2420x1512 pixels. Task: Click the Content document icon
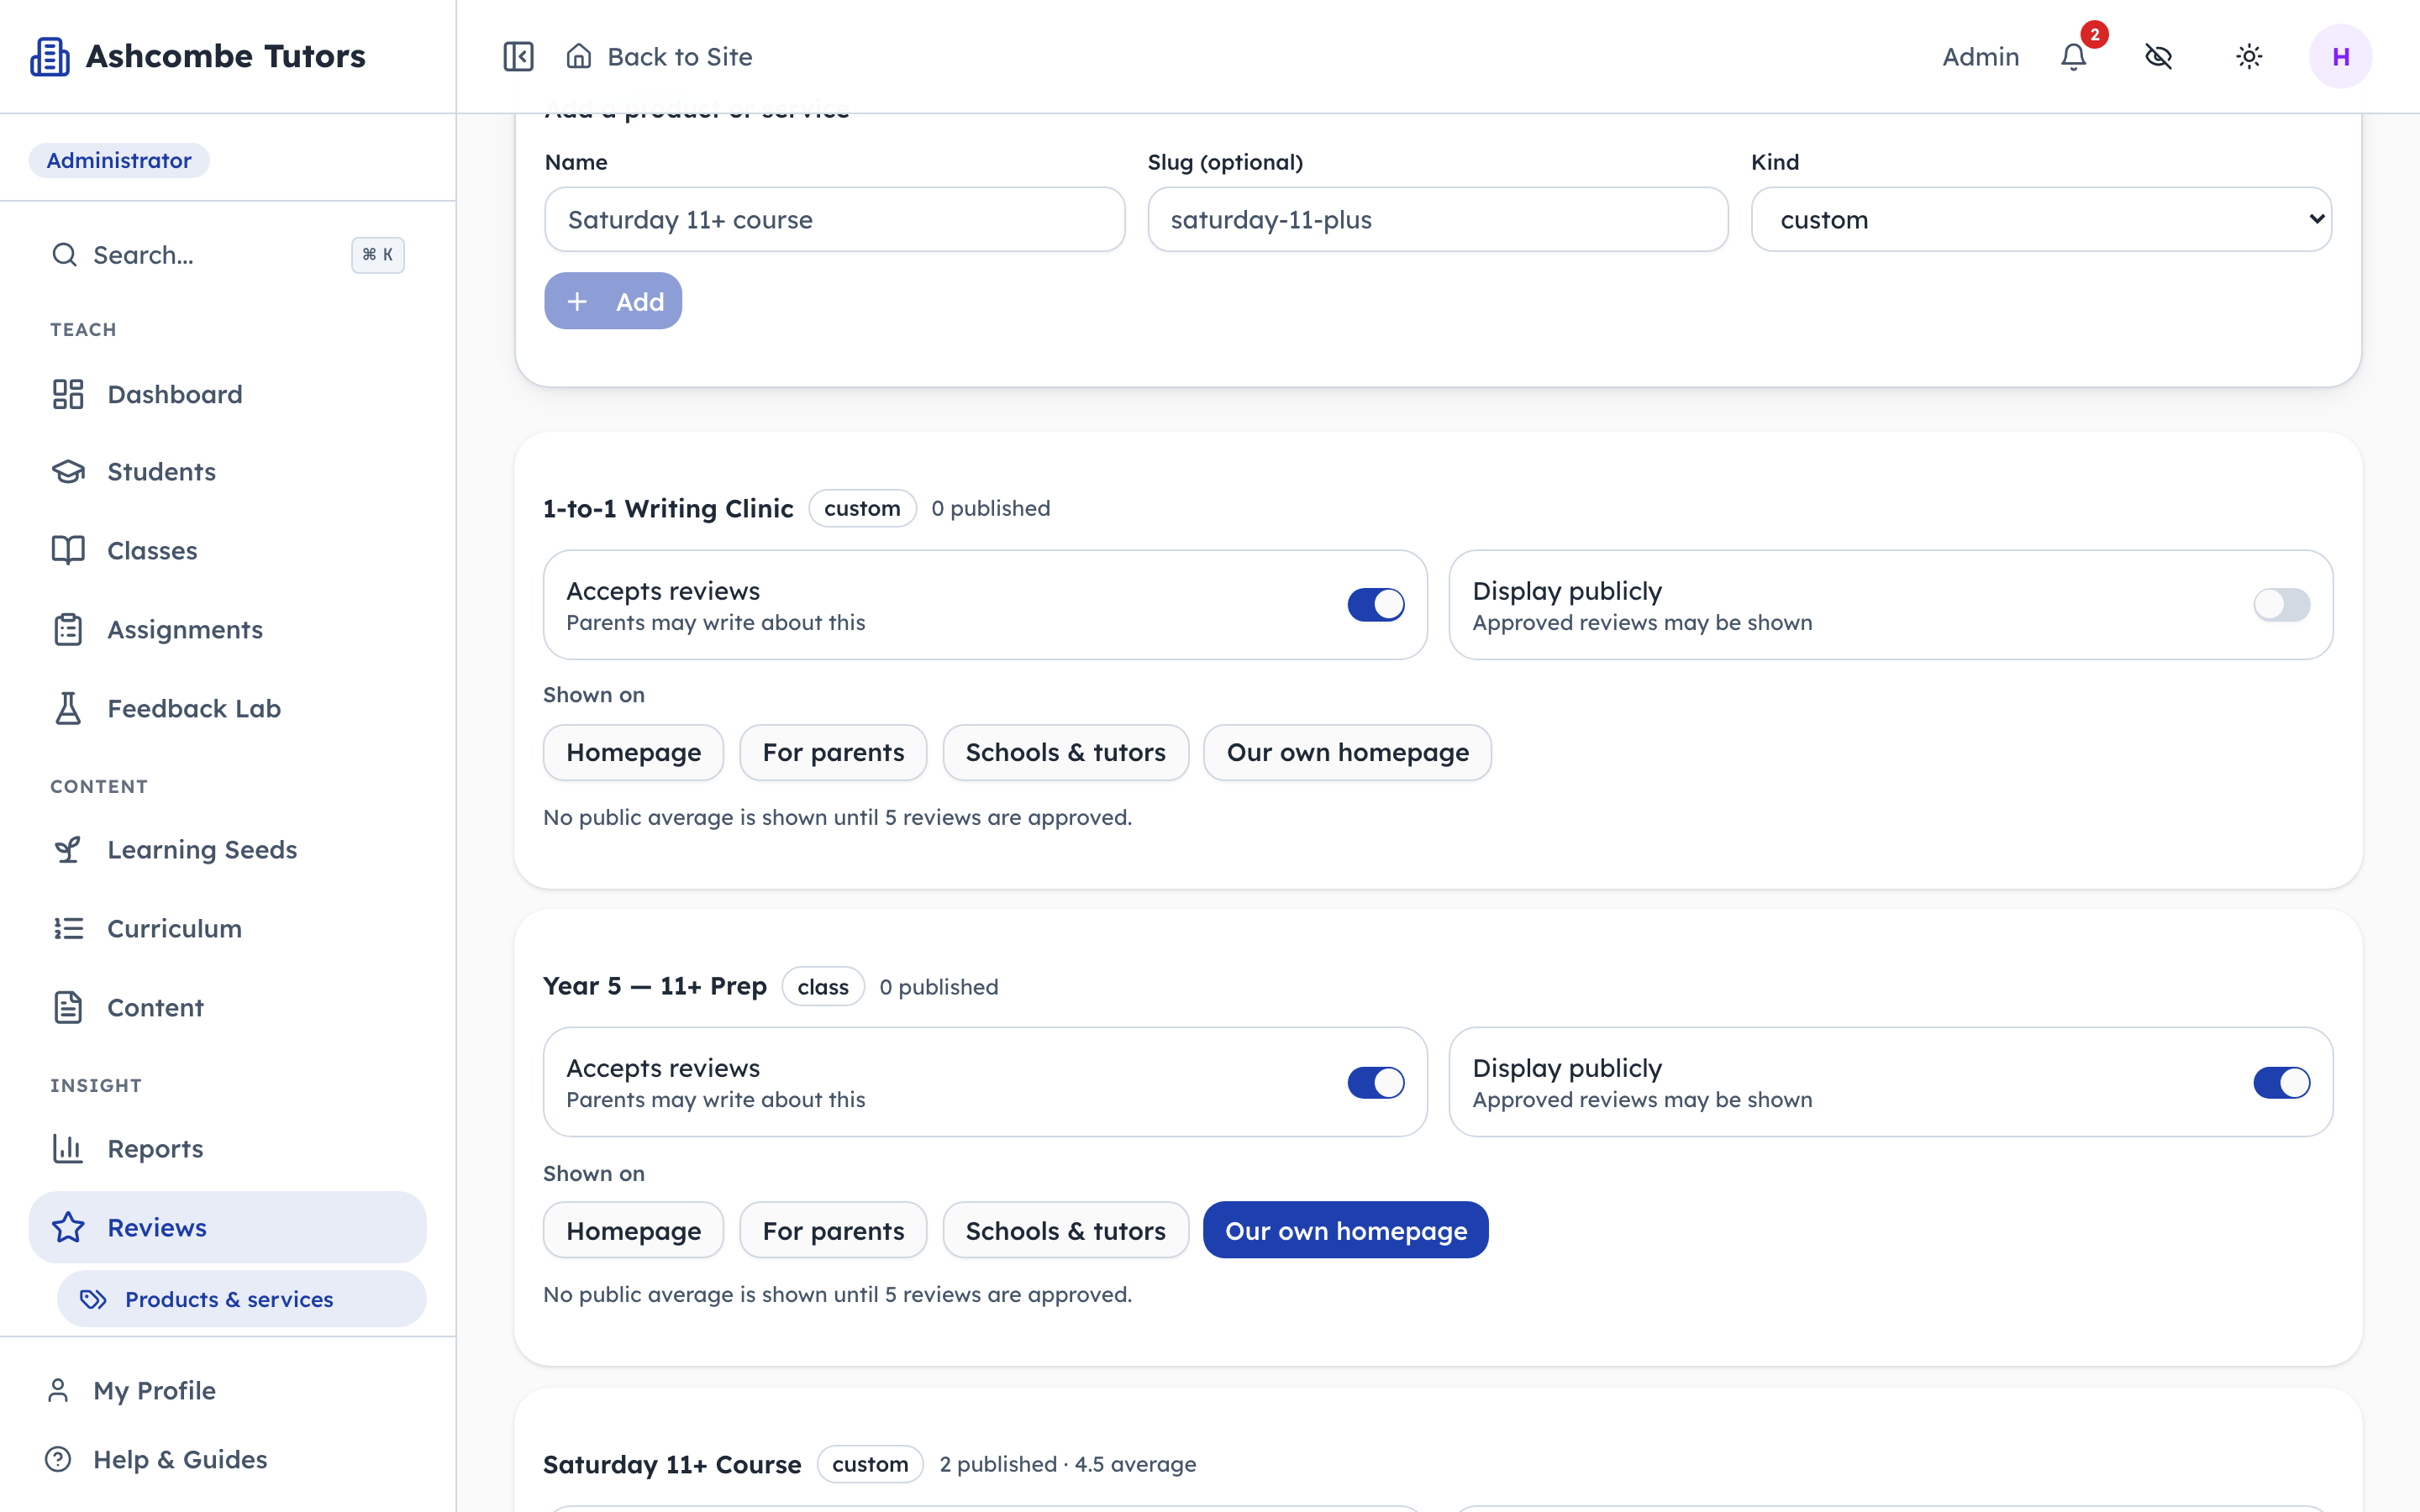[68, 1007]
